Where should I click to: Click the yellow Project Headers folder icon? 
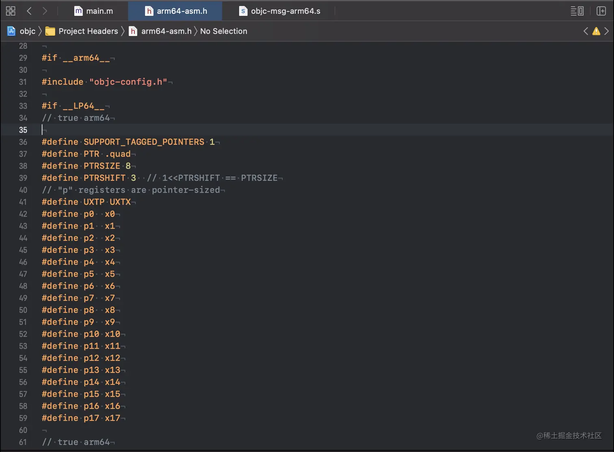tap(50, 31)
